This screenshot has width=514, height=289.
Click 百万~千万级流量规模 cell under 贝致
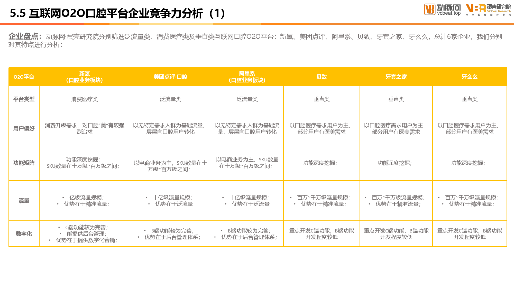click(x=322, y=201)
